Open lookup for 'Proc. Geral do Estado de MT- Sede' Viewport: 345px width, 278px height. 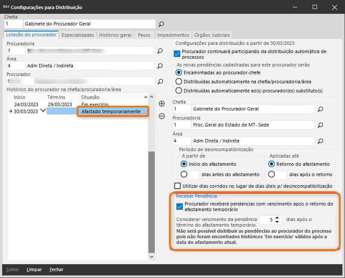click(320, 125)
